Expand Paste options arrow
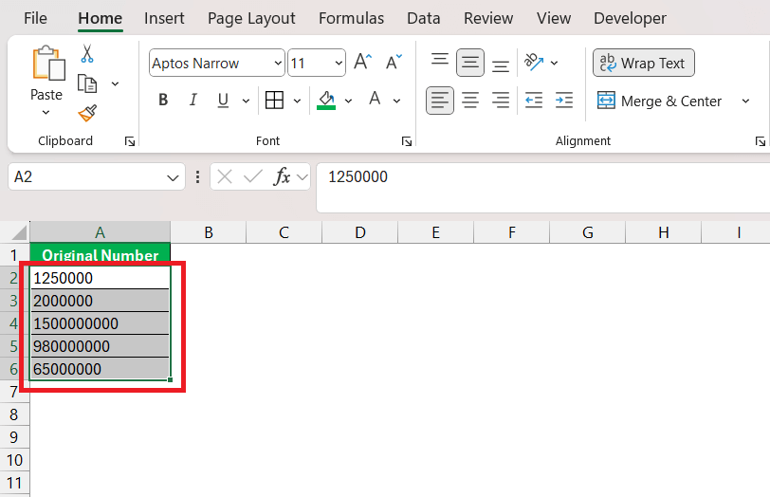The width and height of the screenshot is (770, 497). tap(46, 113)
